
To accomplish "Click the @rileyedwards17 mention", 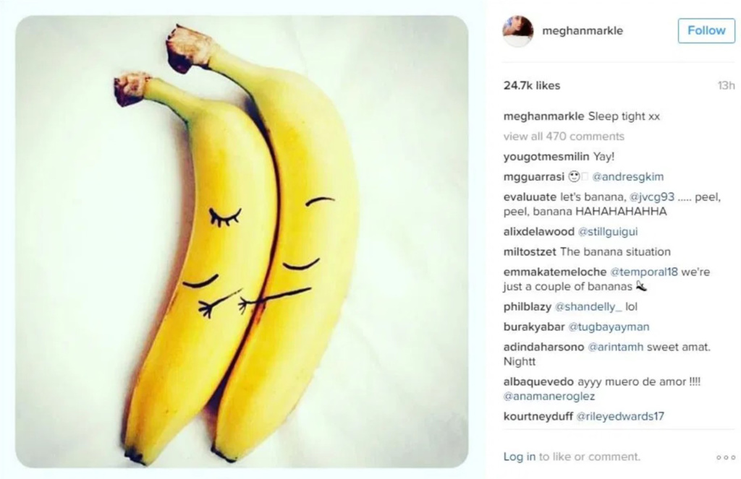I will [x=620, y=416].
